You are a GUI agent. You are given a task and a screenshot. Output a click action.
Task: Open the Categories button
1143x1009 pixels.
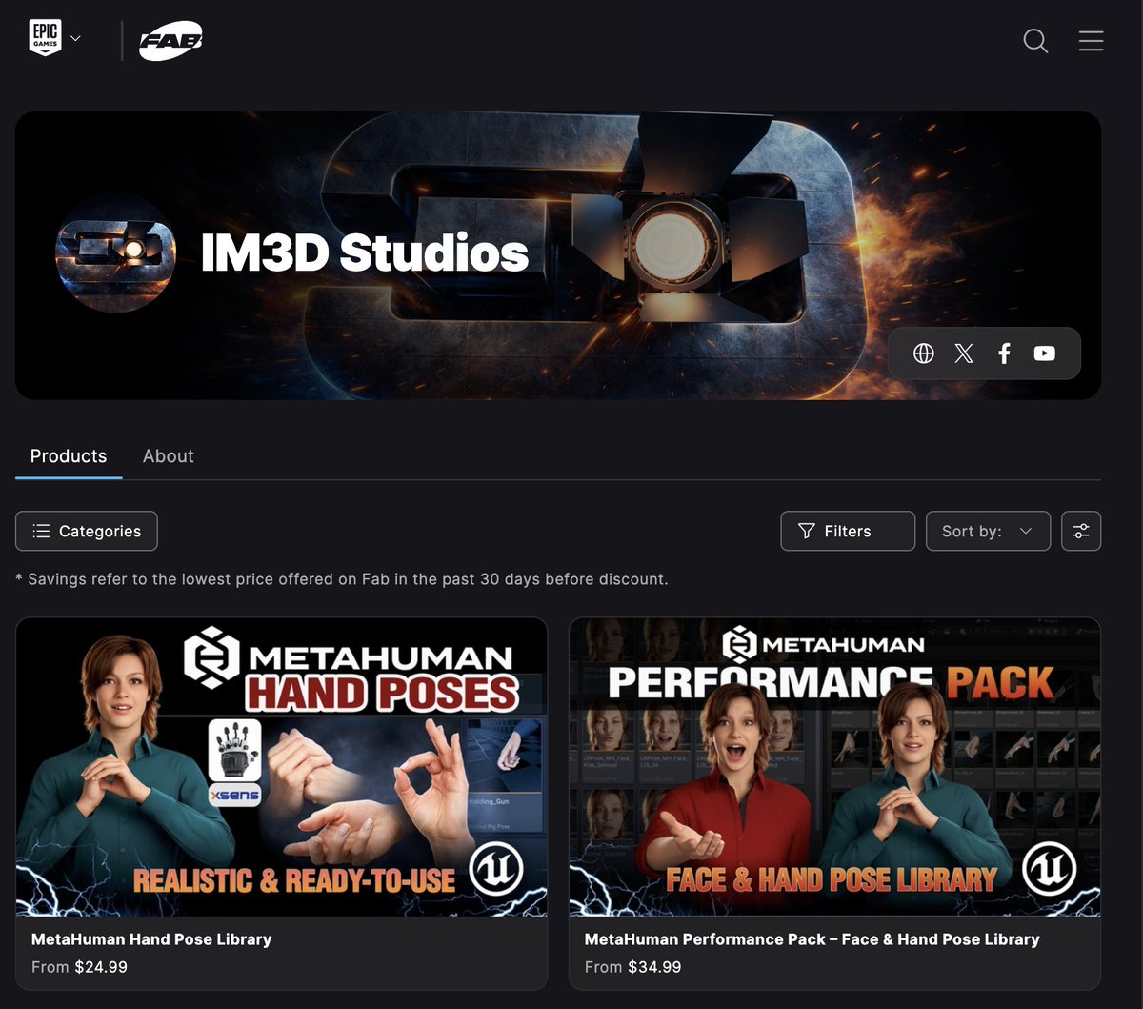tap(87, 532)
